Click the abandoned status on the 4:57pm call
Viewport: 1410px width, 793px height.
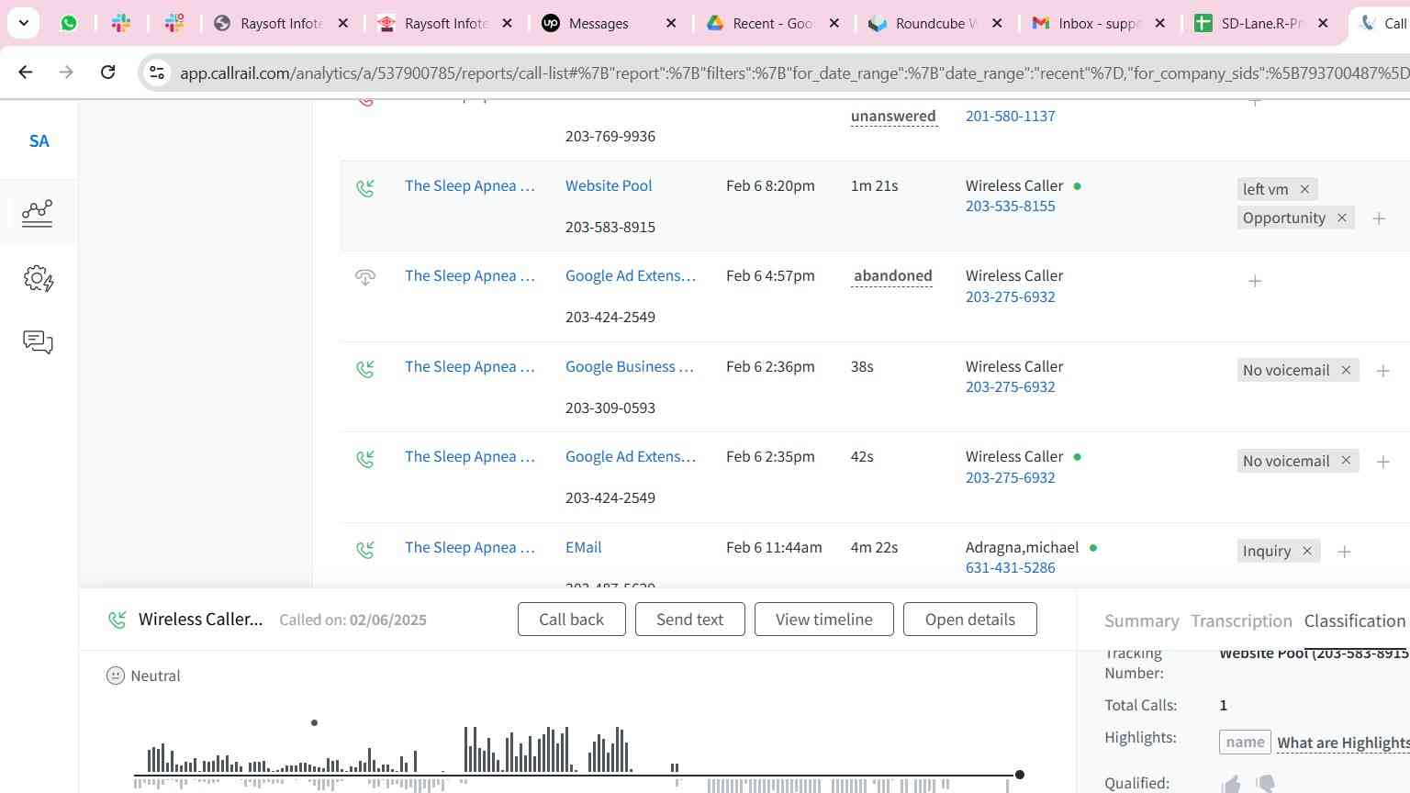pyautogui.click(x=892, y=275)
